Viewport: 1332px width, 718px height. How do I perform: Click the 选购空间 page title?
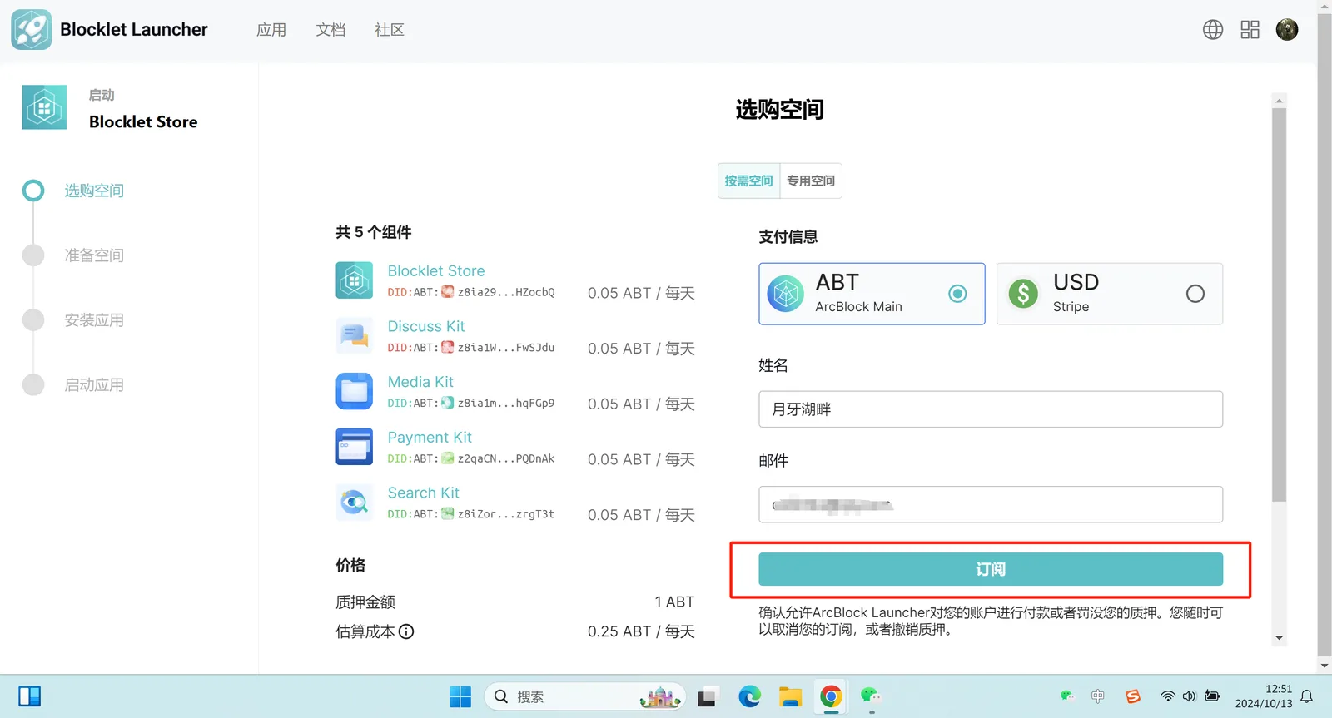(x=780, y=110)
